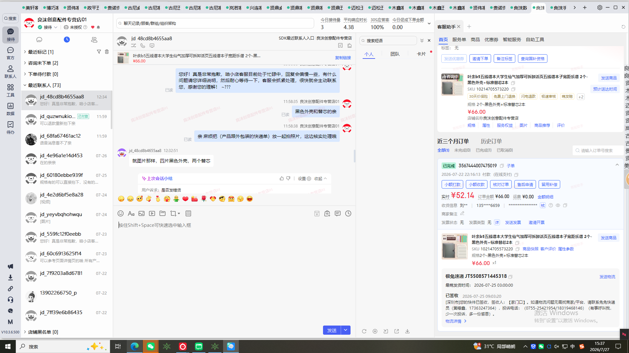
Task: Click the megaphone announcement icon in sidebar
Action: tap(10, 266)
